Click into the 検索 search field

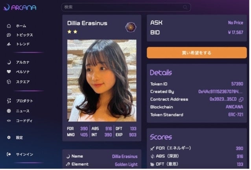coord(126,7)
